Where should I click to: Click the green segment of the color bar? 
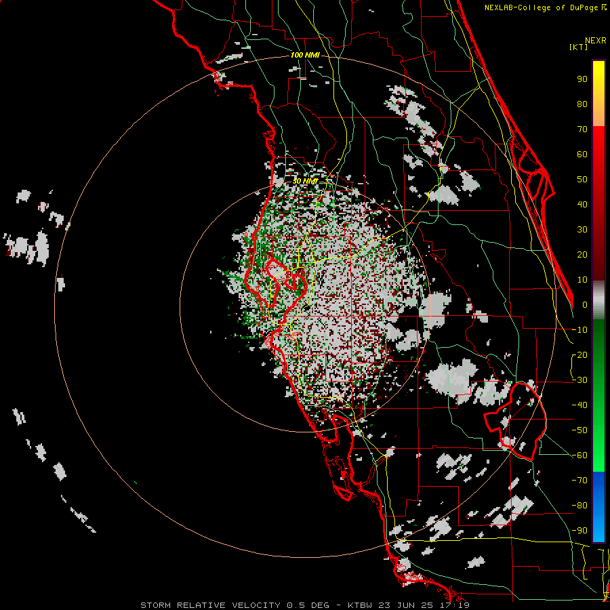(x=598, y=396)
